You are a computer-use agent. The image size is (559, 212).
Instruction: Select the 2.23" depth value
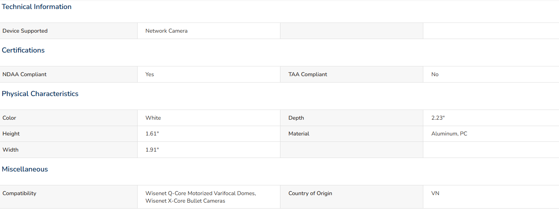point(438,118)
